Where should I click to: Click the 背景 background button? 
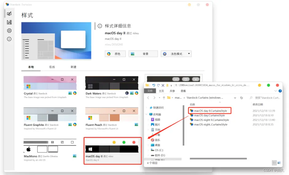(143, 54)
